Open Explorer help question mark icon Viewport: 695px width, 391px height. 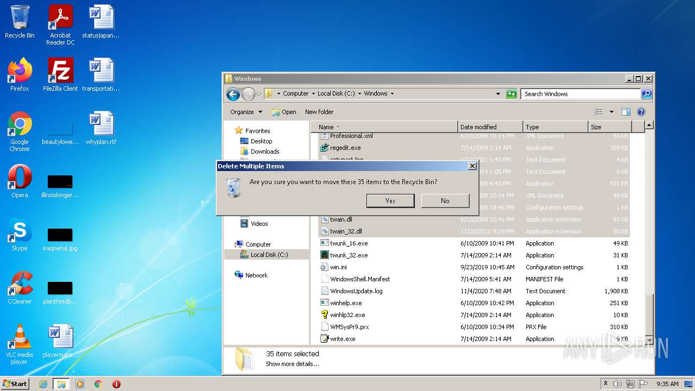641,112
